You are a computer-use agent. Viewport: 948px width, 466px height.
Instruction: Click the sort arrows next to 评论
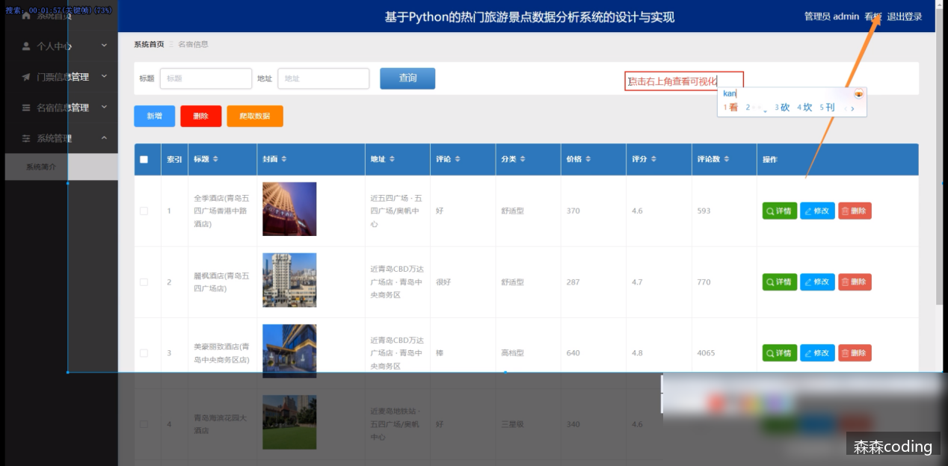[x=458, y=159]
